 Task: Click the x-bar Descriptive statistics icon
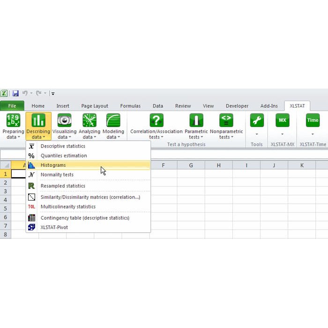(31, 146)
